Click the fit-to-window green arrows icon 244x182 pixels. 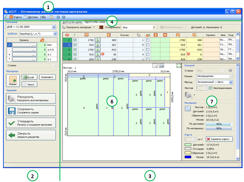179,66
